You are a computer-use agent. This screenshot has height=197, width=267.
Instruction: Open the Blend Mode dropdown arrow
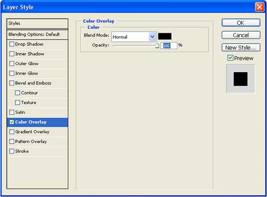pos(152,37)
